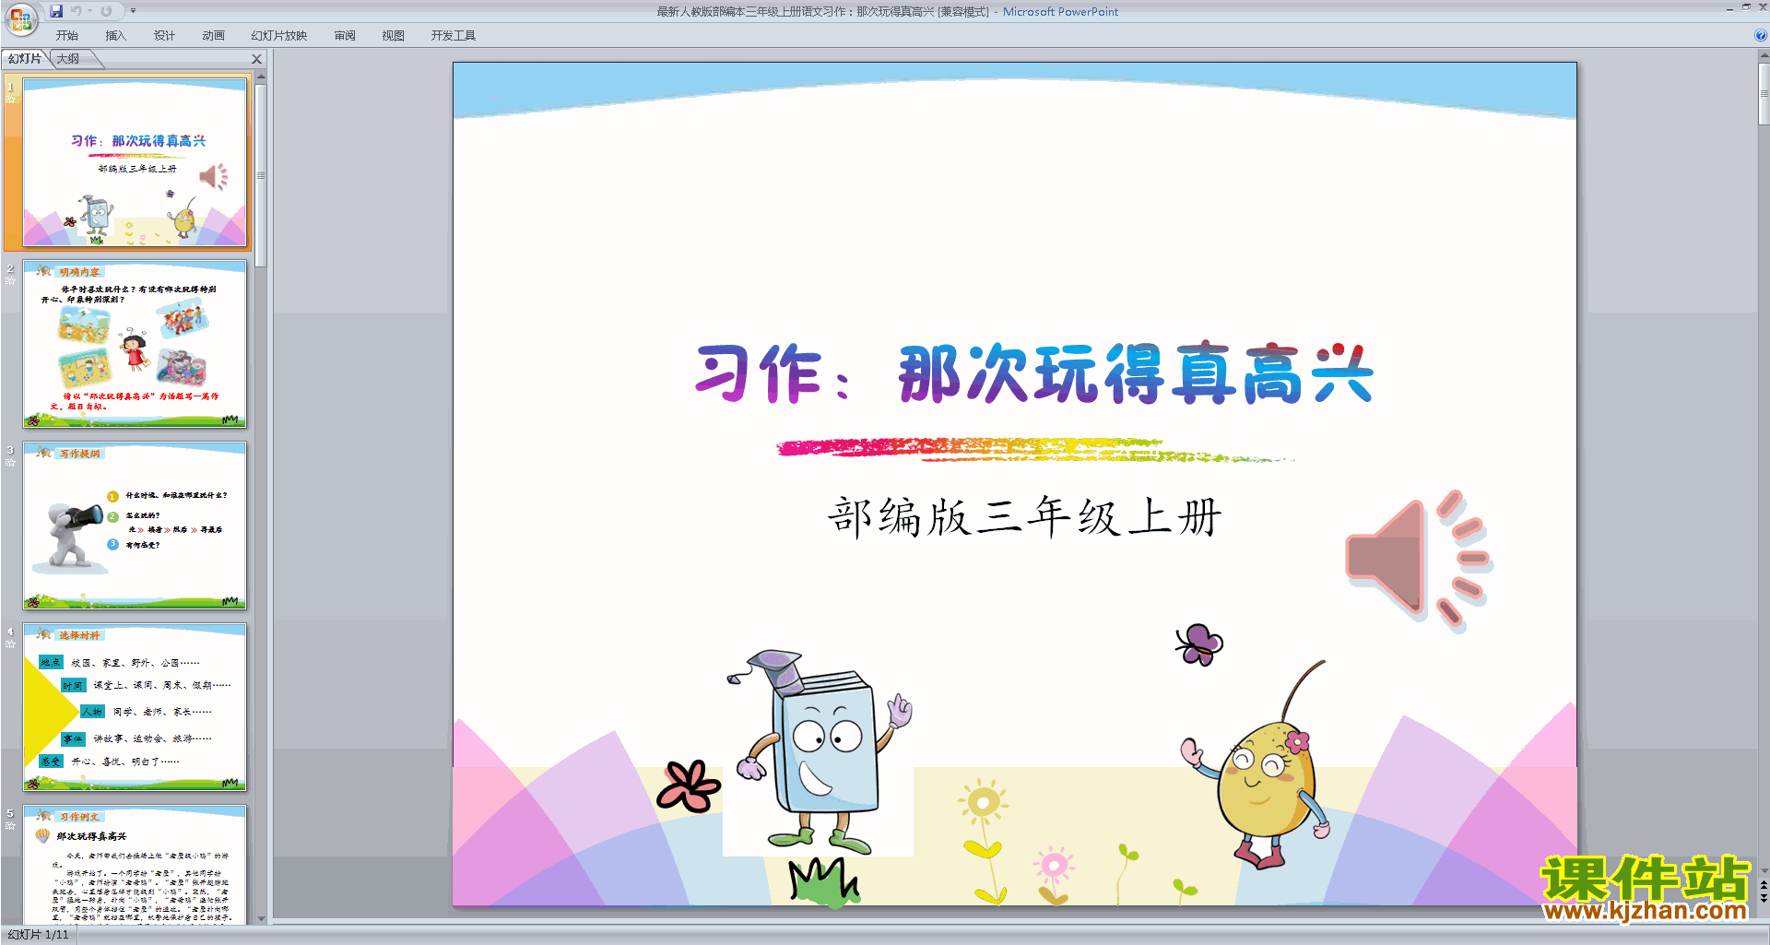Select slide 4 thumbnail 选择材料
Image resolution: width=1770 pixels, height=945 pixels.
pyautogui.click(x=135, y=707)
